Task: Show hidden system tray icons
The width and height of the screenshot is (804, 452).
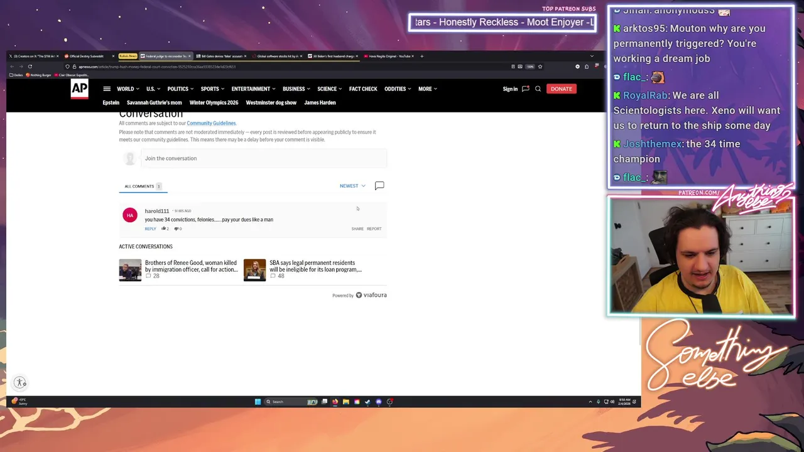Action: click(590, 402)
